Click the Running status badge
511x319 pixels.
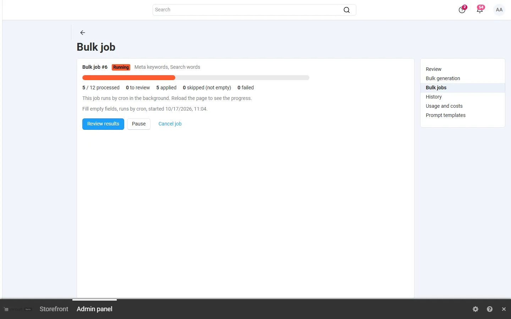(x=121, y=67)
